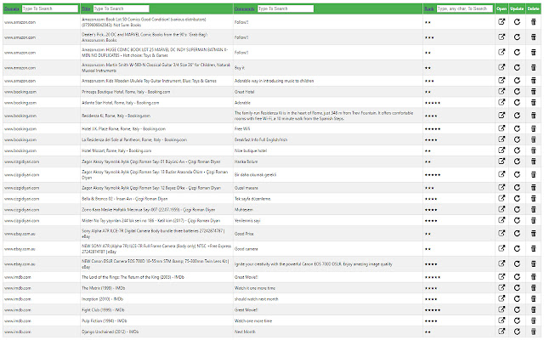Open the Martin Smith Classical Guitar entry
The image size is (544, 340).
(501, 67)
